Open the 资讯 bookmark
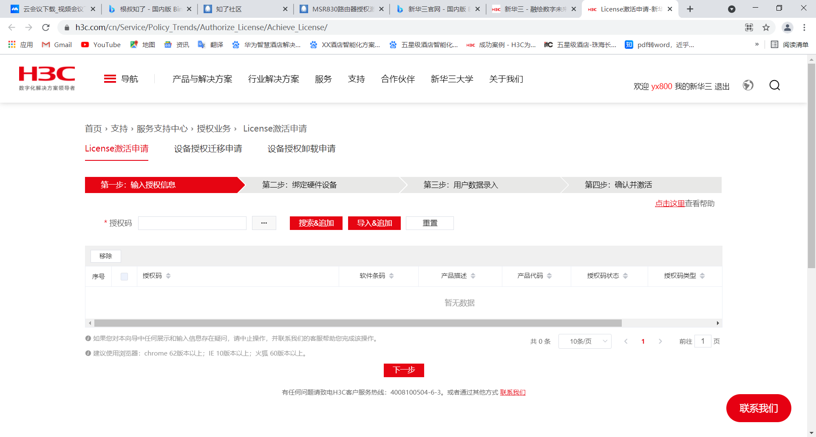The width and height of the screenshot is (816, 437). pos(176,45)
